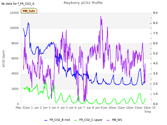Click the FR_CO2_C-upper legend entry

coord(88,120)
